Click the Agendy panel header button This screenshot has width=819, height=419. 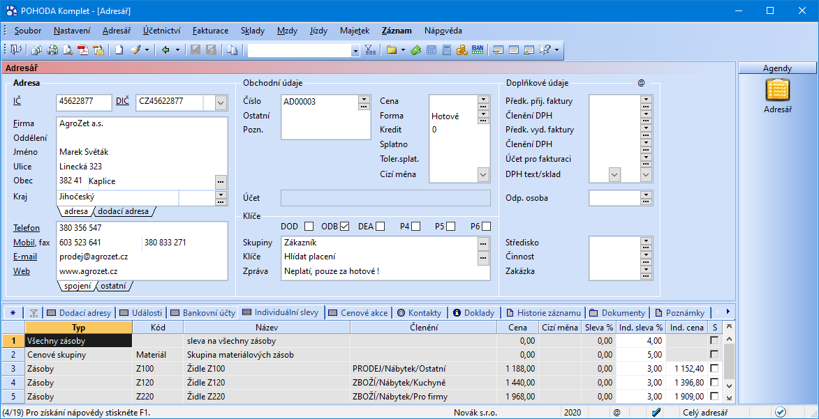point(777,68)
